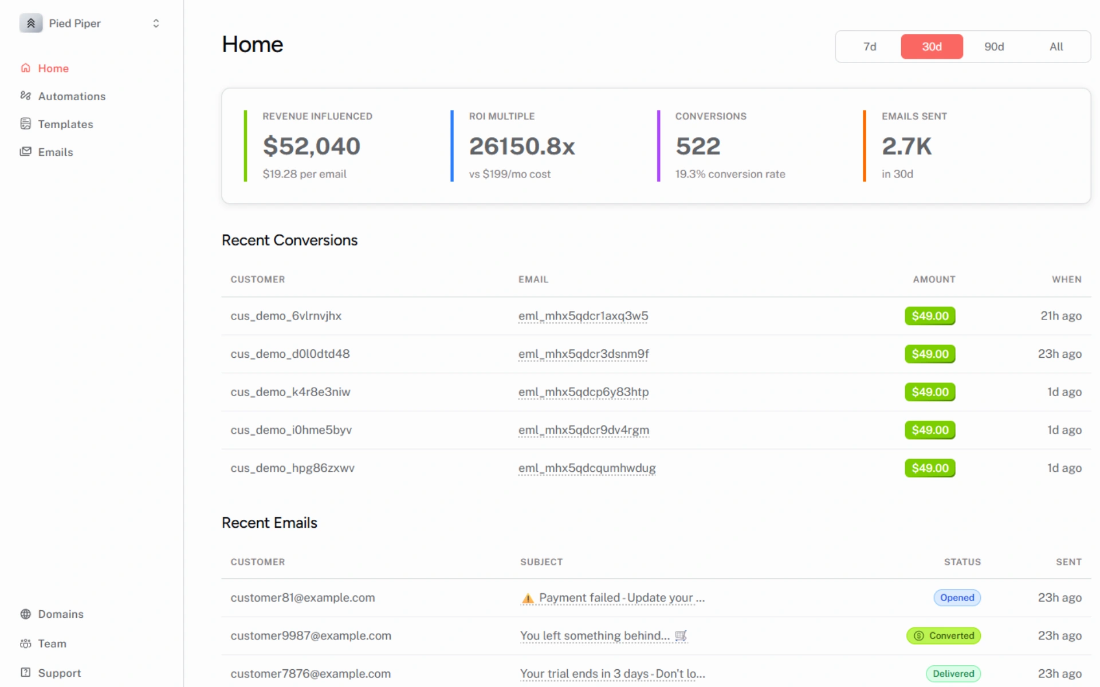Screen dimensions: 1100x687
Task: Click the Team people icon
Action: pos(26,643)
